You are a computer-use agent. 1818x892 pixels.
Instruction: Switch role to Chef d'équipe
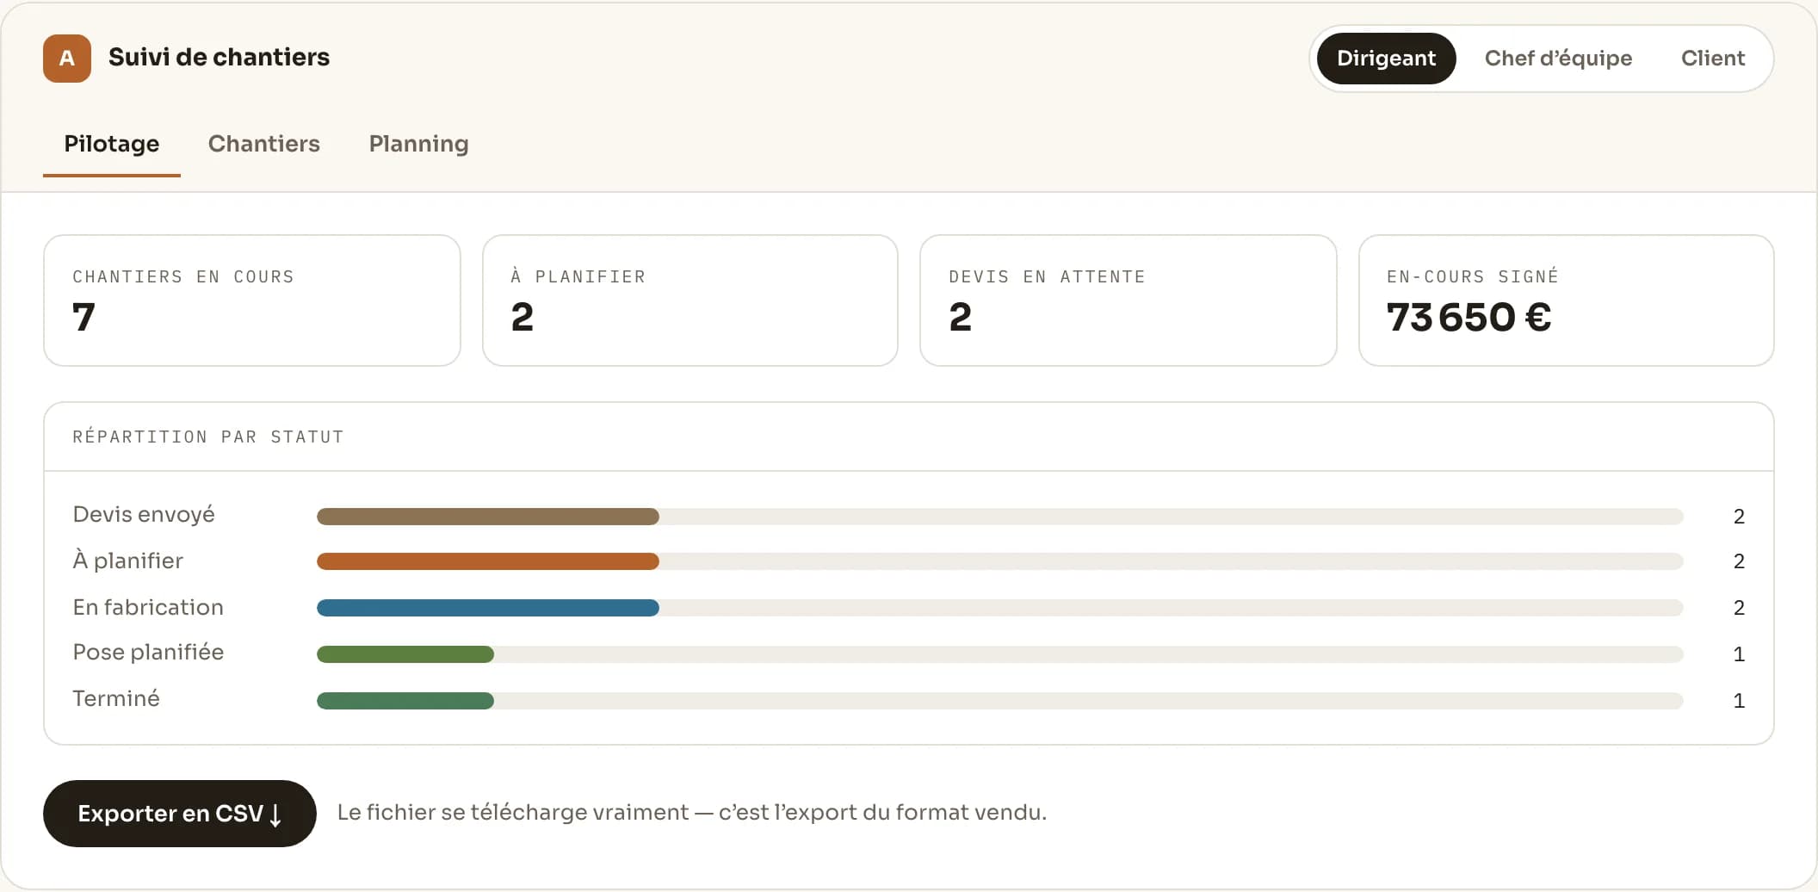(1558, 59)
